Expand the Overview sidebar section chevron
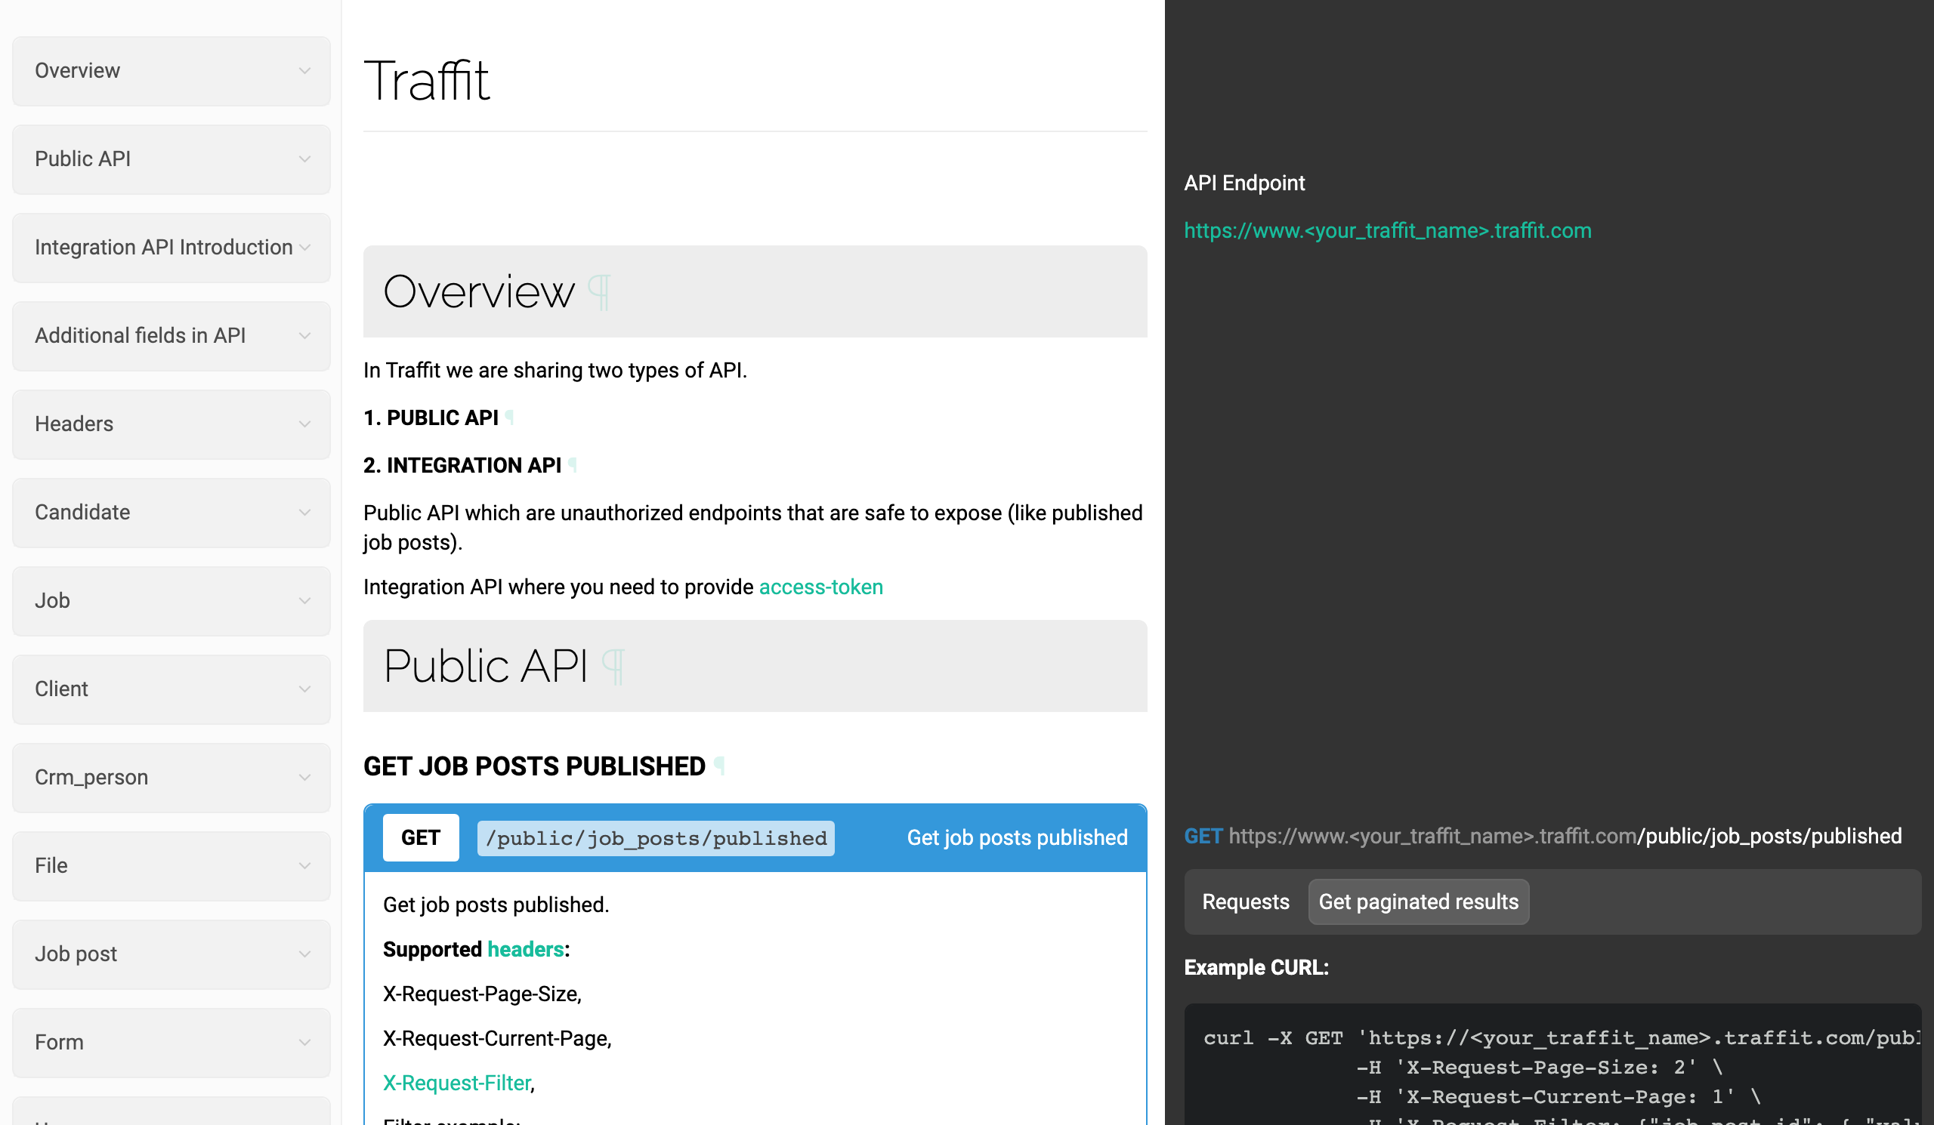The image size is (1934, 1125). tap(304, 70)
